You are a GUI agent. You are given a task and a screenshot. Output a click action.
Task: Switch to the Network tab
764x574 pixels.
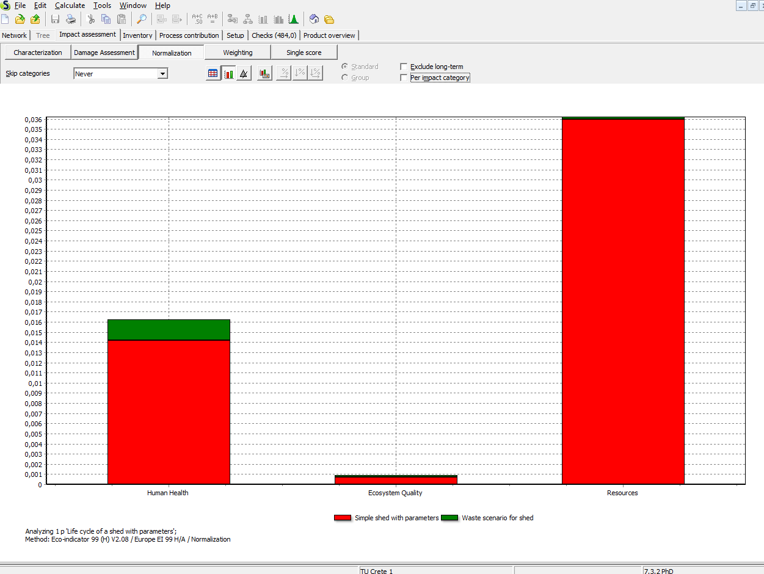coord(15,35)
